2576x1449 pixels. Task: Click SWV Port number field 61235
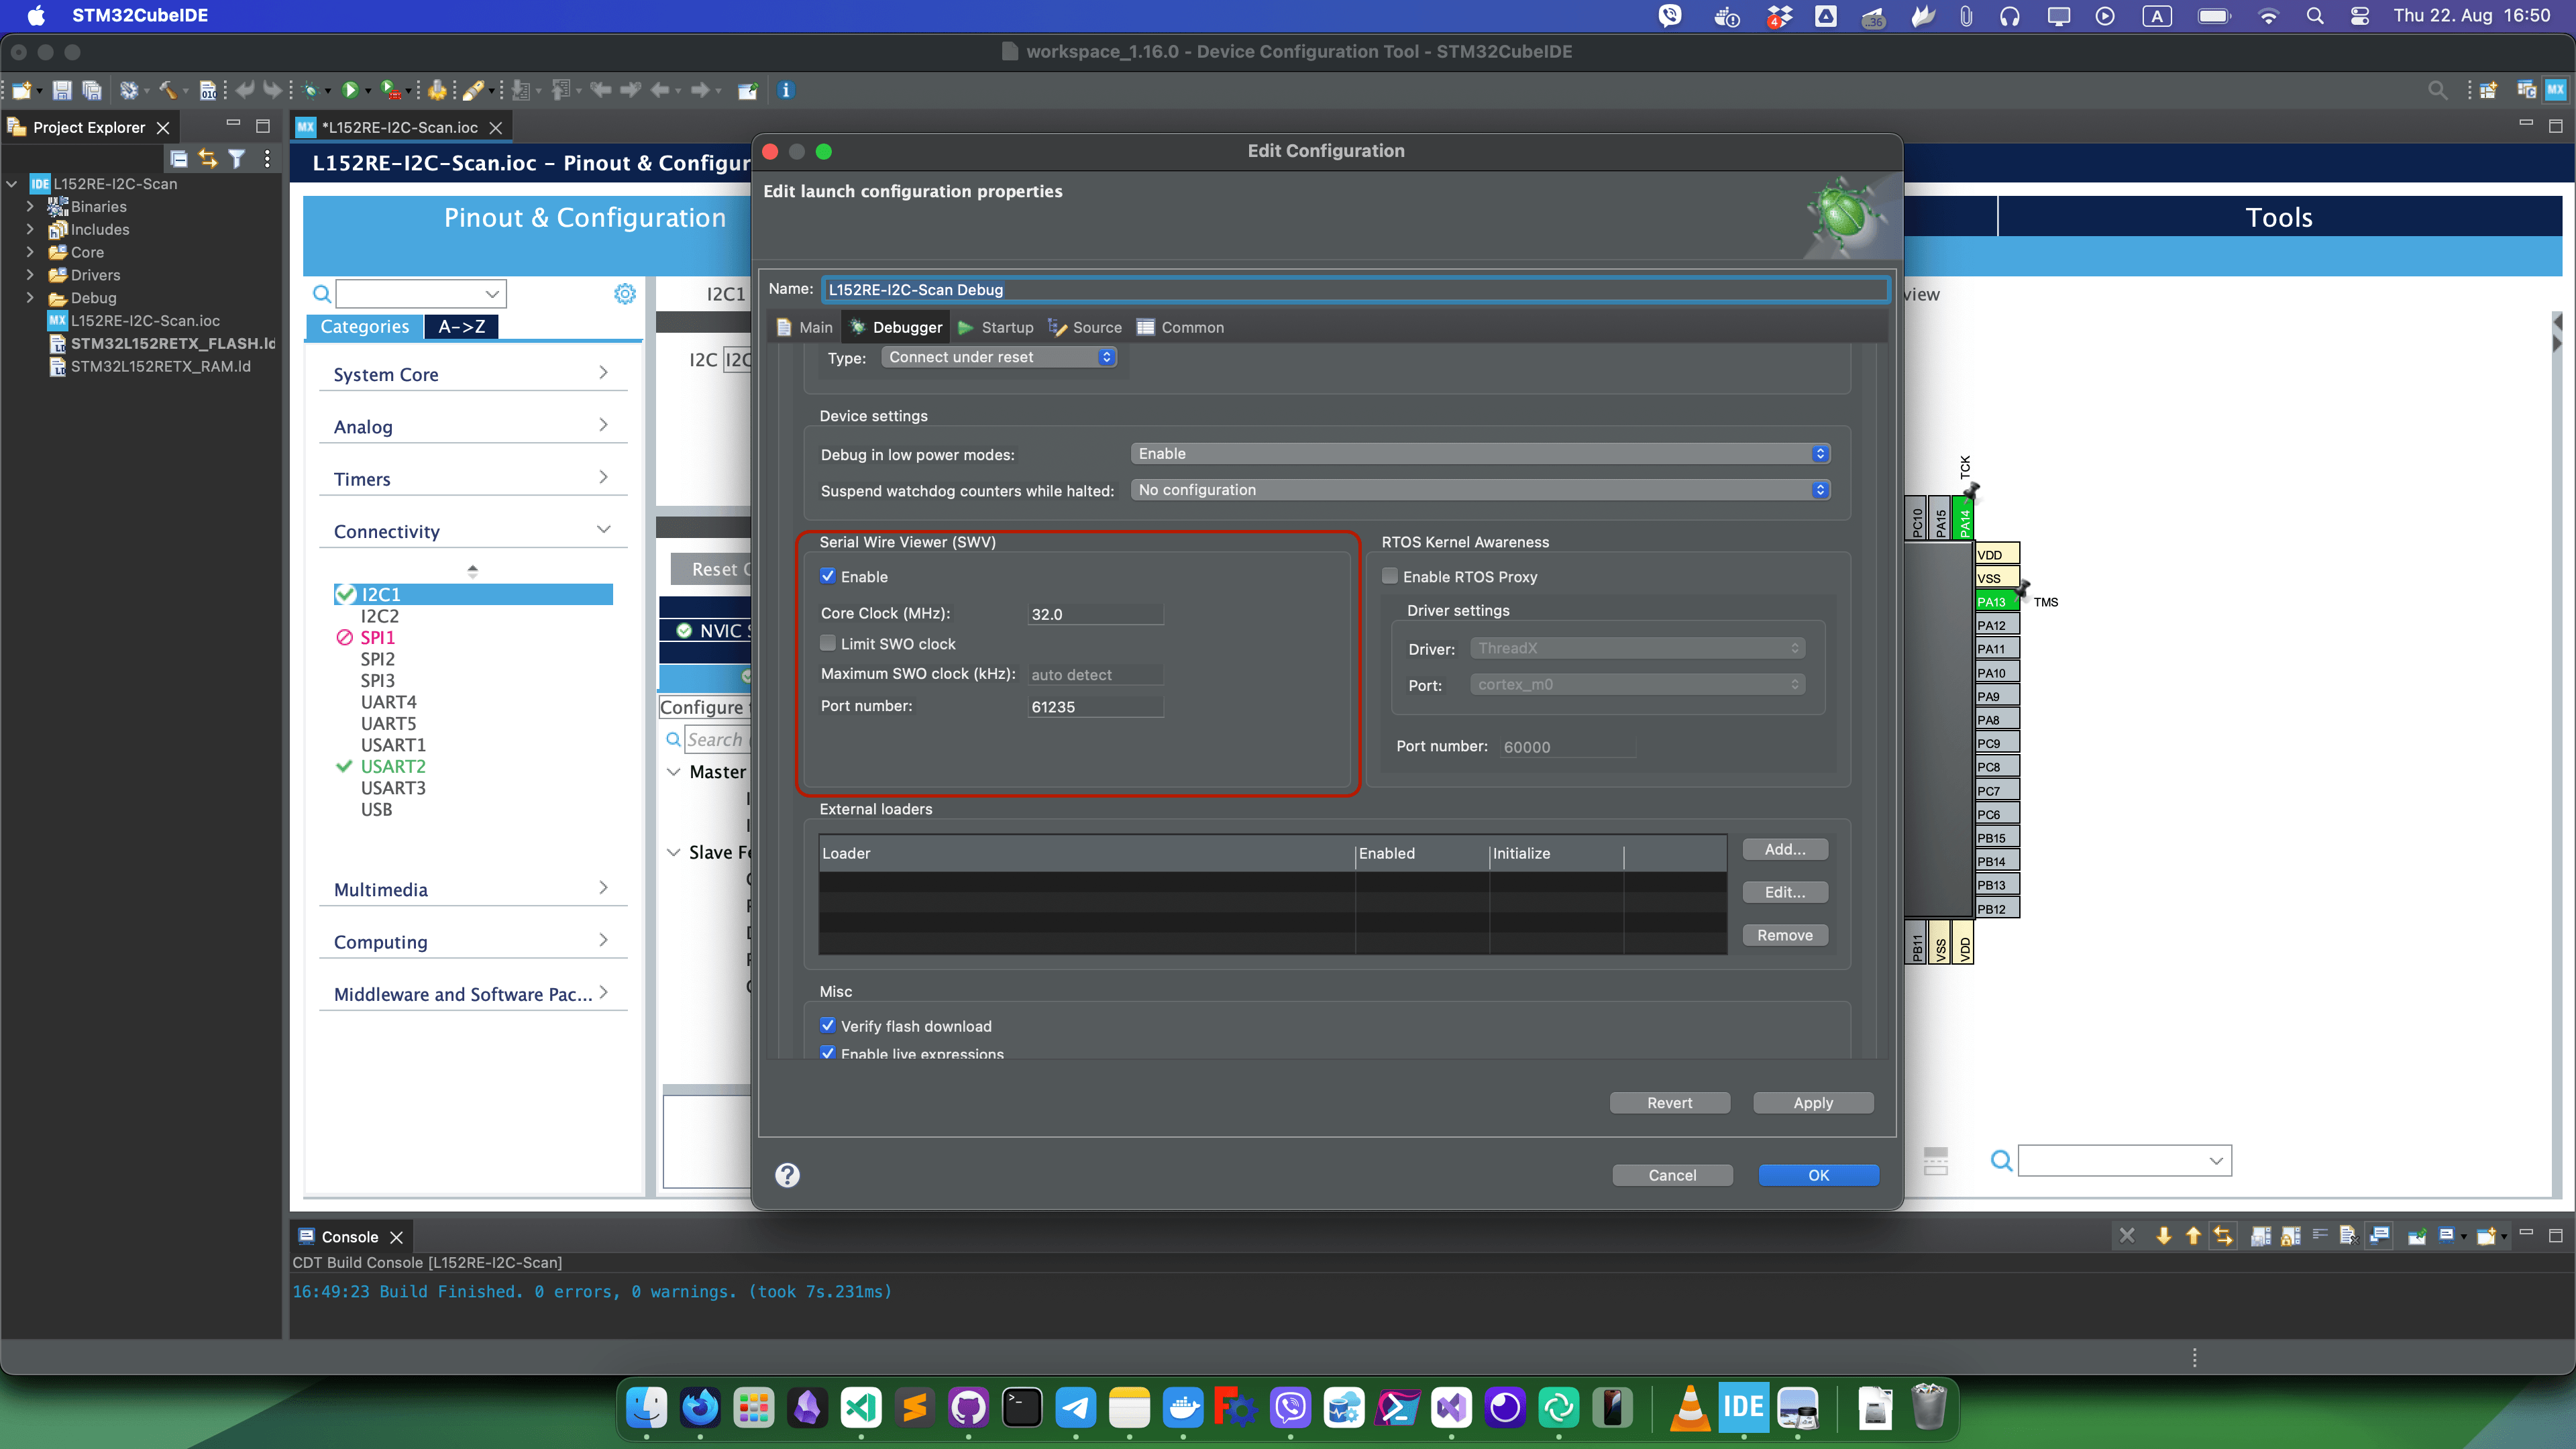pyautogui.click(x=1095, y=706)
